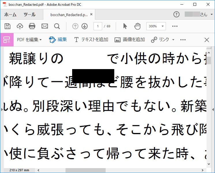Open the ツール tab
215x173 pixels.
29,15
